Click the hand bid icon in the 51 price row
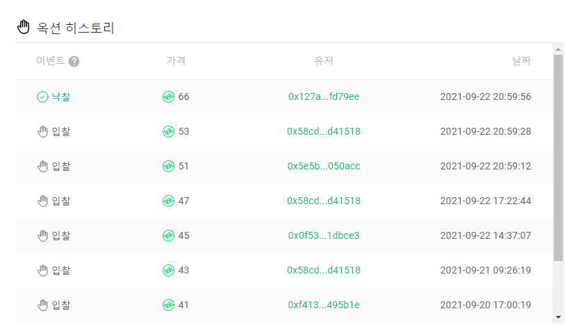Screen dimensions: 565x327 pyautogui.click(x=42, y=167)
